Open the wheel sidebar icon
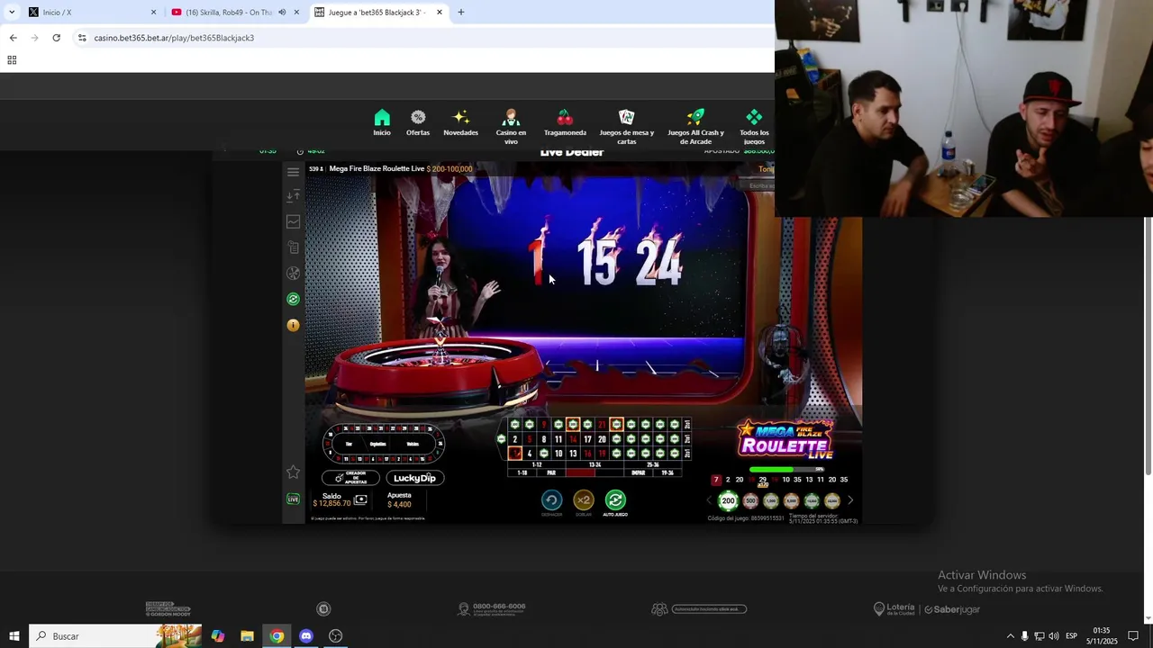 click(x=293, y=273)
